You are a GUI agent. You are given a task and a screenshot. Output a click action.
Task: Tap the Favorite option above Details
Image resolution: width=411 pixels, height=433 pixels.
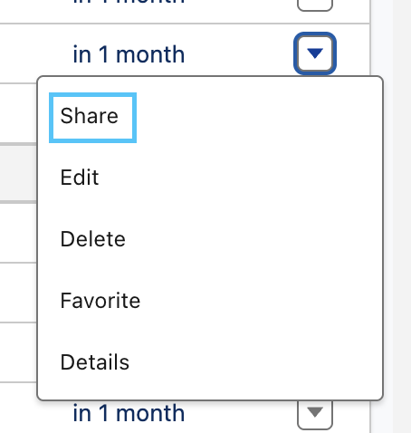[100, 301]
